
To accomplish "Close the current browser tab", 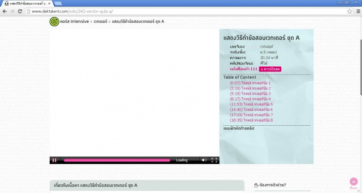I will tap(50, 4).
